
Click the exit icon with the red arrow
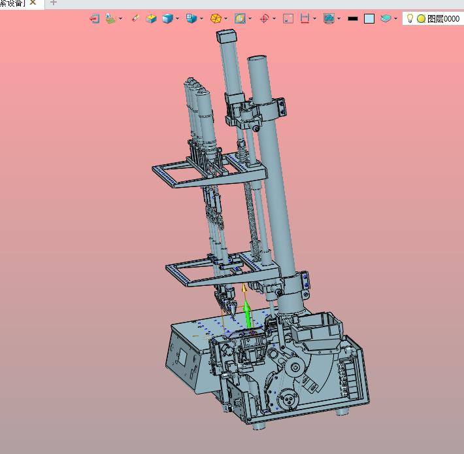tap(94, 19)
